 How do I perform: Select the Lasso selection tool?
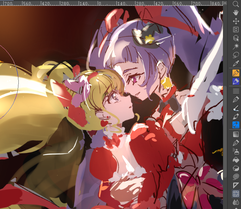(x=236, y=55)
